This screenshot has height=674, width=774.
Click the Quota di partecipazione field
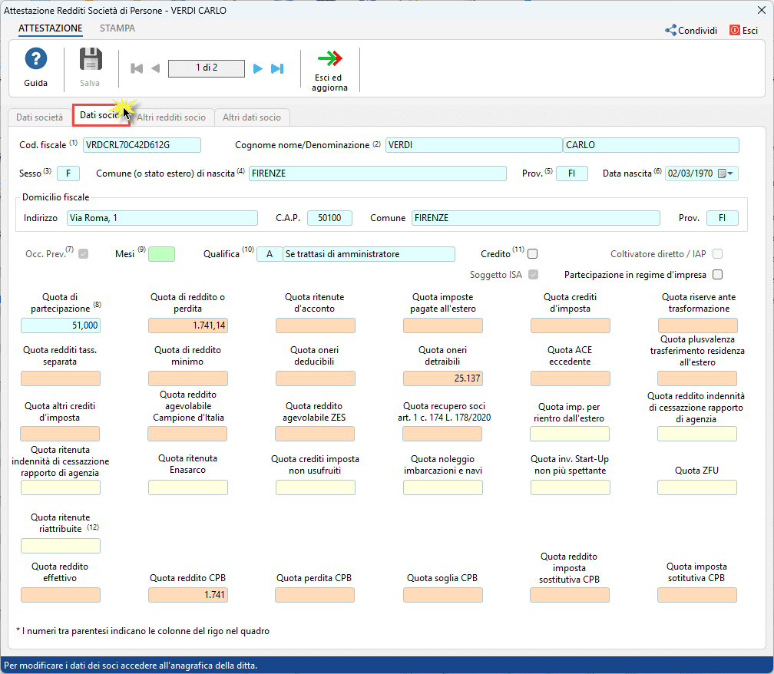tap(61, 325)
